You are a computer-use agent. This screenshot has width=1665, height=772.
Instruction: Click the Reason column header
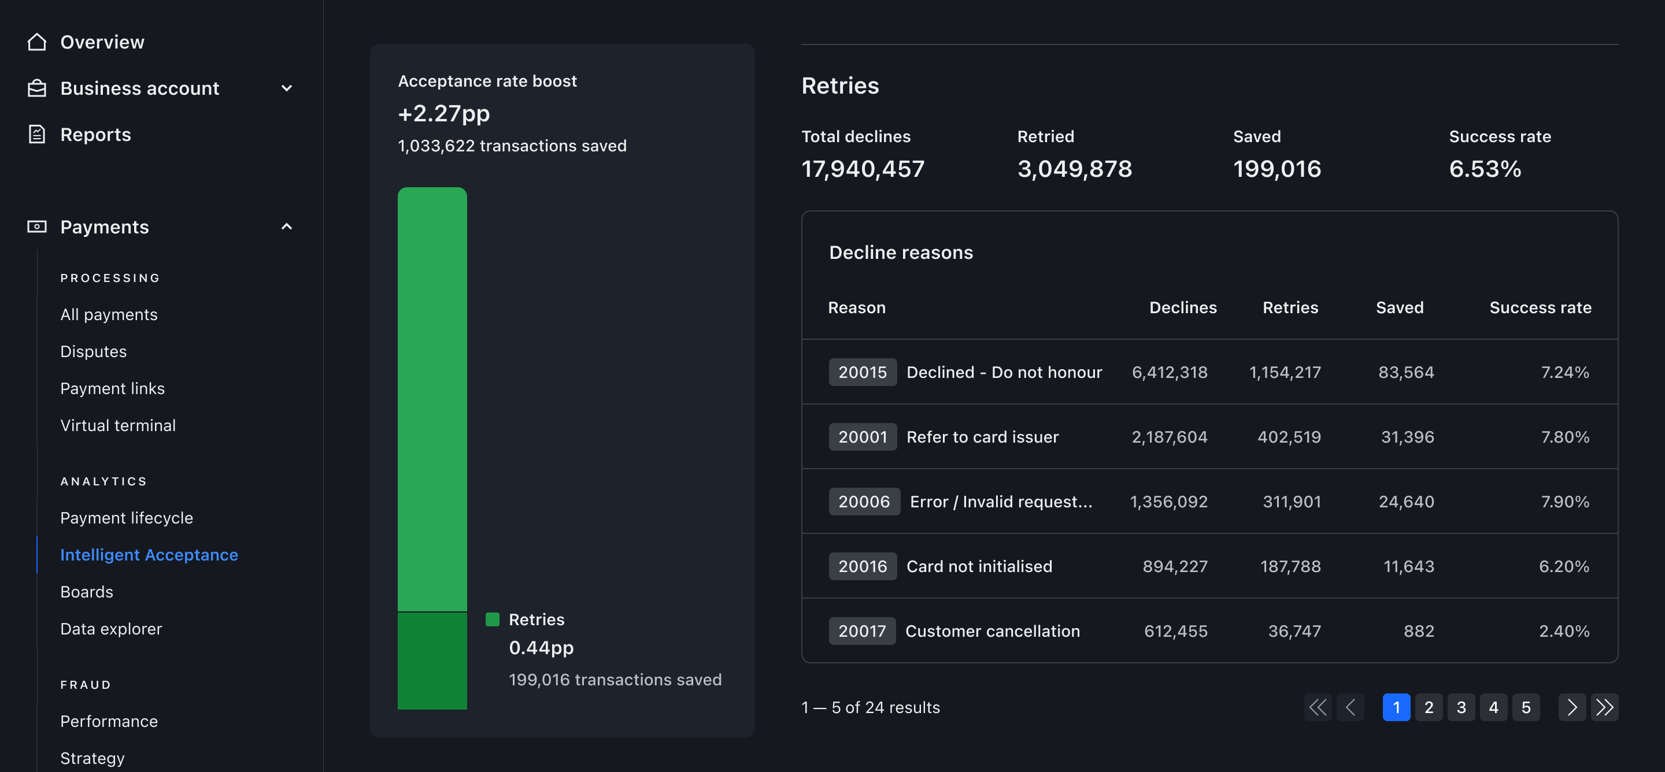[856, 307]
